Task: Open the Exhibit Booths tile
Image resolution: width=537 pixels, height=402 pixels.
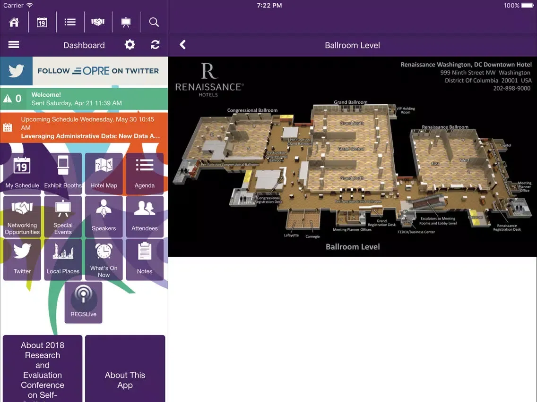Action: point(63,173)
